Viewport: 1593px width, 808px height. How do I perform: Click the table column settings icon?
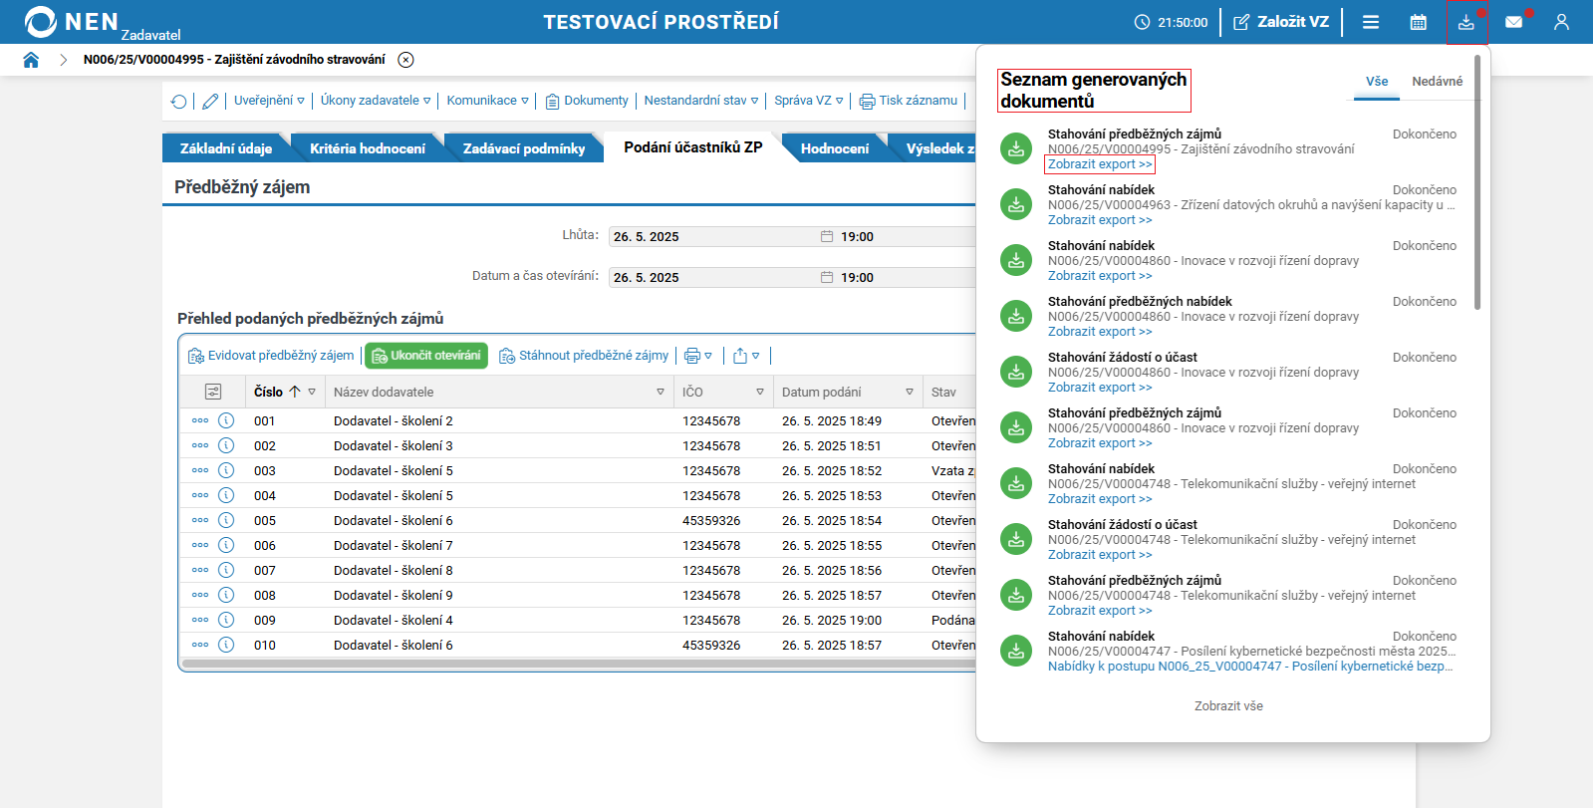coord(213,392)
